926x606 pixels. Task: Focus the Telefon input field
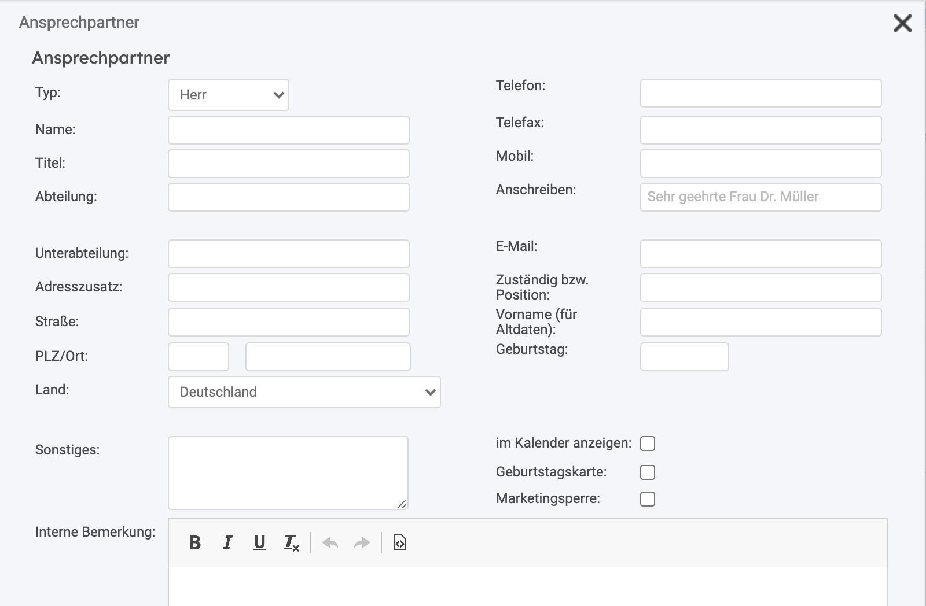pos(760,93)
